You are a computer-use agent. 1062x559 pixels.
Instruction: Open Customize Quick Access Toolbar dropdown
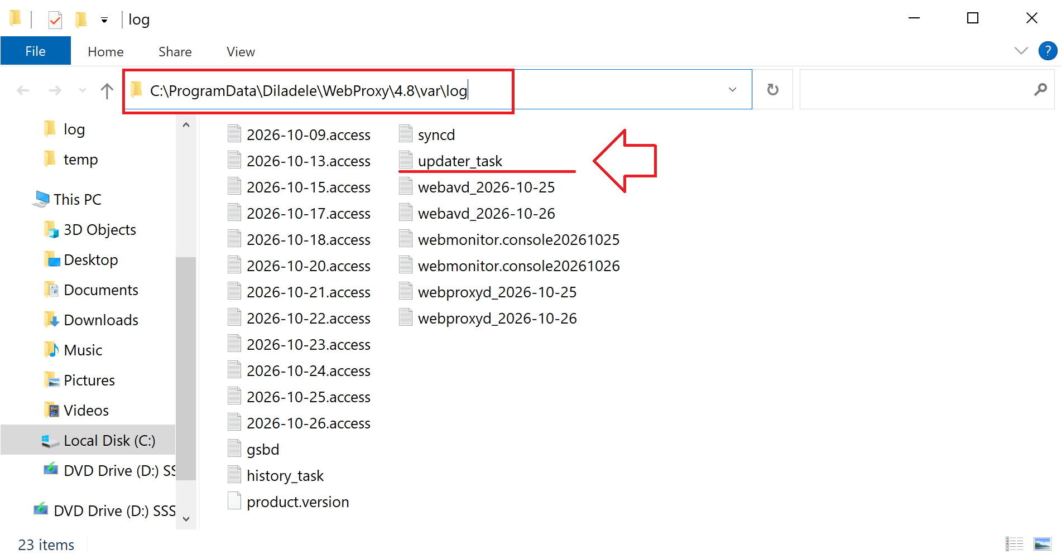[x=104, y=21]
